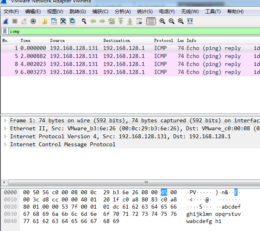Image resolution: width=260 pixels, height=231 pixels.
Task: Sort packets by the No. column
Action: [x=10, y=40]
